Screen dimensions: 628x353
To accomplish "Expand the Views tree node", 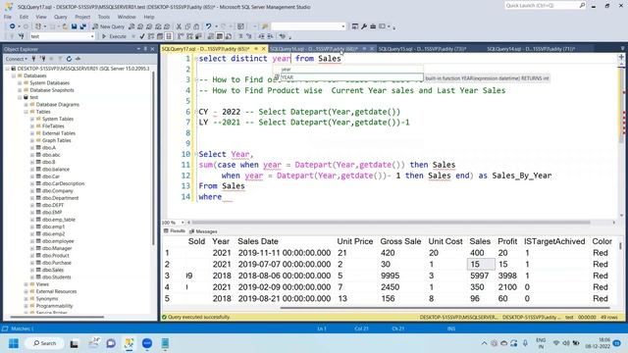I will [x=26, y=284].
